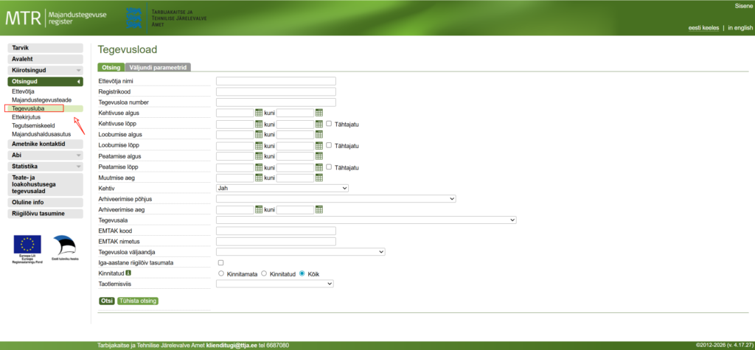Open Ettevõtja in the sidebar menu
Image resolution: width=755 pixels, height=350 pixels.
point(24,91)
